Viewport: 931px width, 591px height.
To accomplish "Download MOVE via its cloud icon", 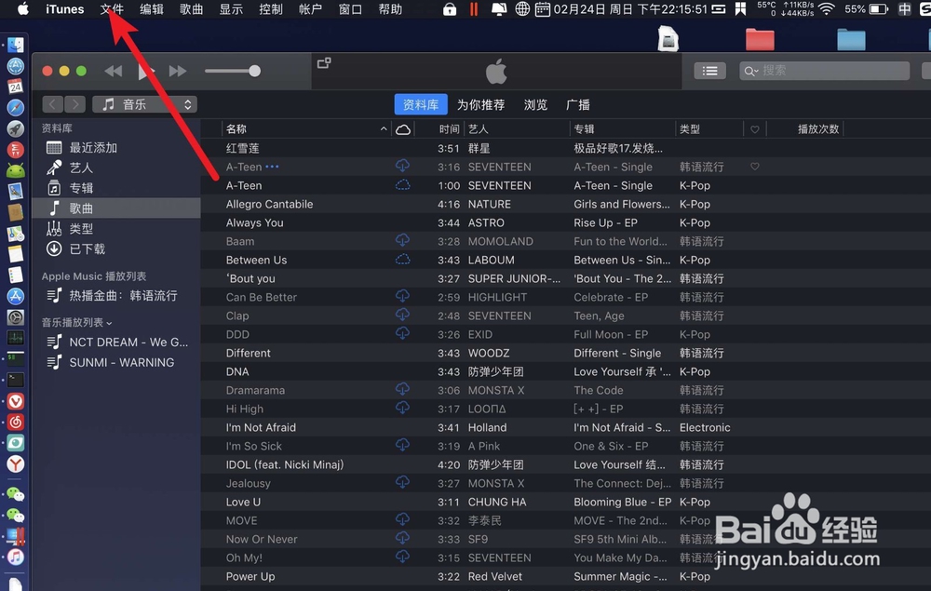I will tap(402, 519).
